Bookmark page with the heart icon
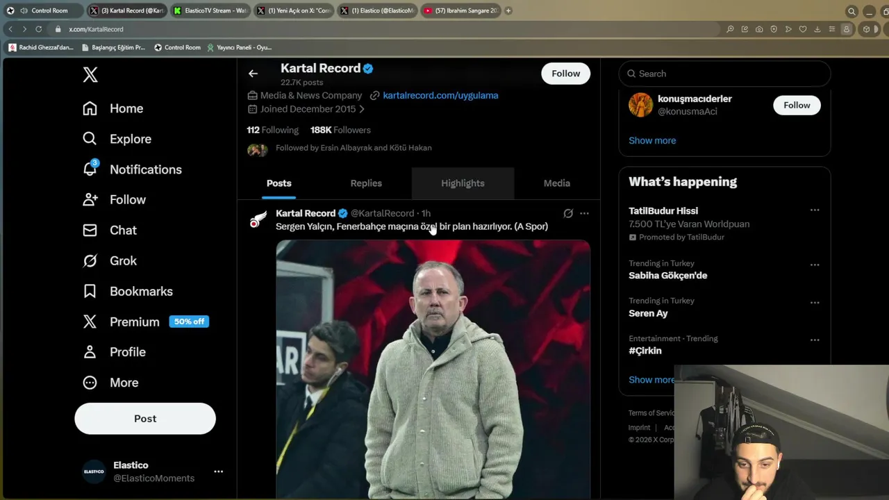The image size is (889, 500). (x=803, y=29)
